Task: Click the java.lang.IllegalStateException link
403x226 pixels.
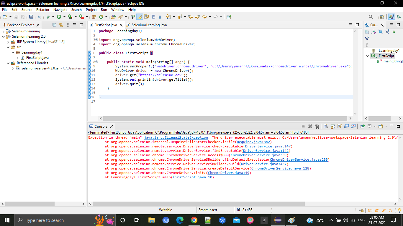Action: tap(176, 137)
